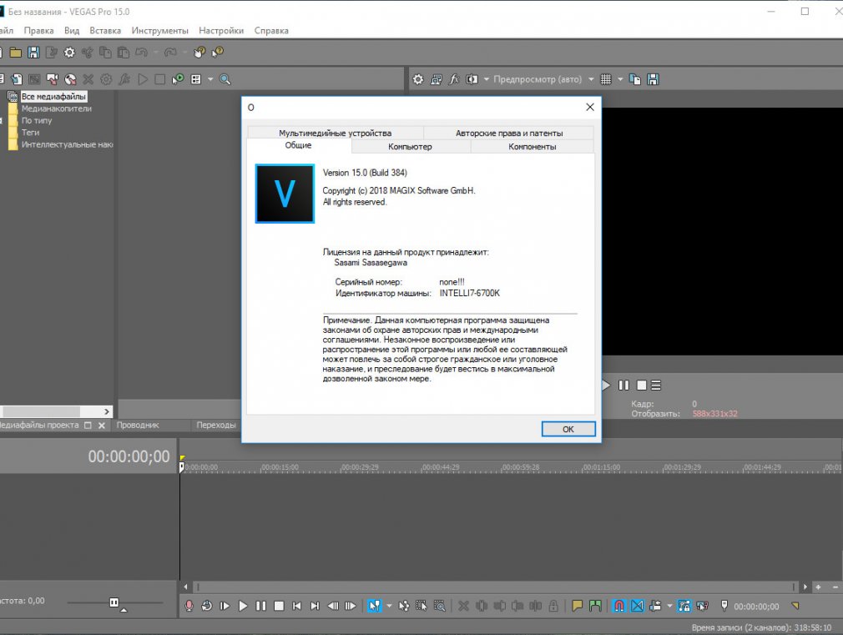Image resolution: width=843 pixels, height=635 pixels.
Task: Click the Capture Video icon
Action: [x=52, y=79]
